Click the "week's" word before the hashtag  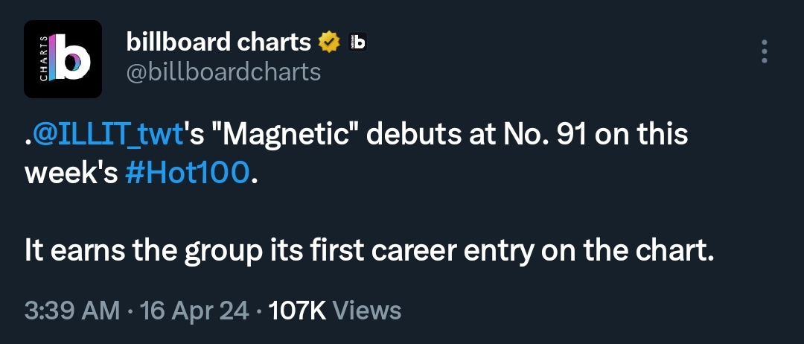71,173
